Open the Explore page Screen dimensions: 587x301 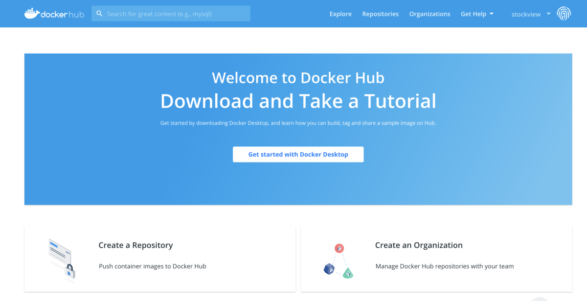340,14
